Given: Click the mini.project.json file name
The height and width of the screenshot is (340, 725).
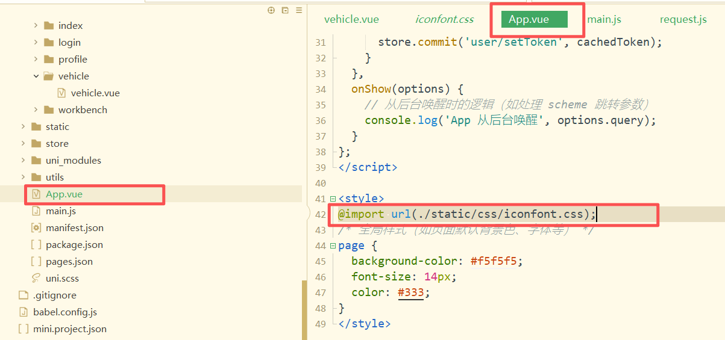Looking at the screenshot, I should [x=70, y=329].
